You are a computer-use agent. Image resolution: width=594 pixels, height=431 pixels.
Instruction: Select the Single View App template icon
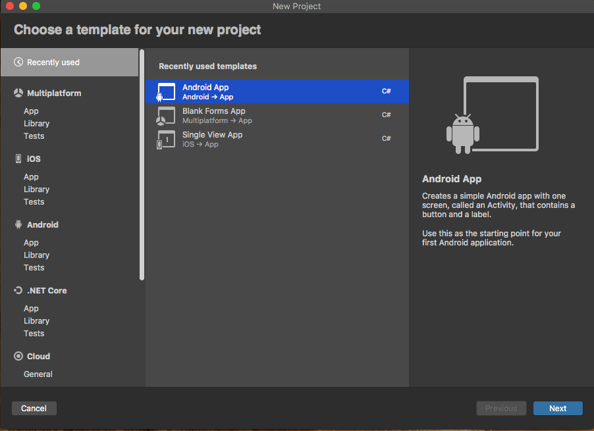click(x=167, y=139)
